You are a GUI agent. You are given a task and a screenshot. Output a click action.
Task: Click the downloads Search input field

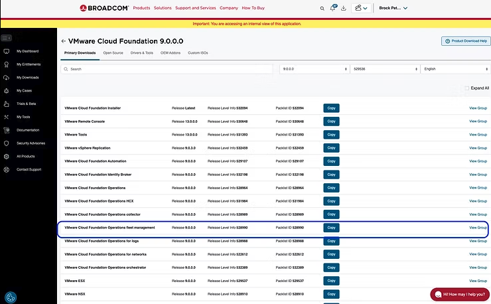pos(166,68)
